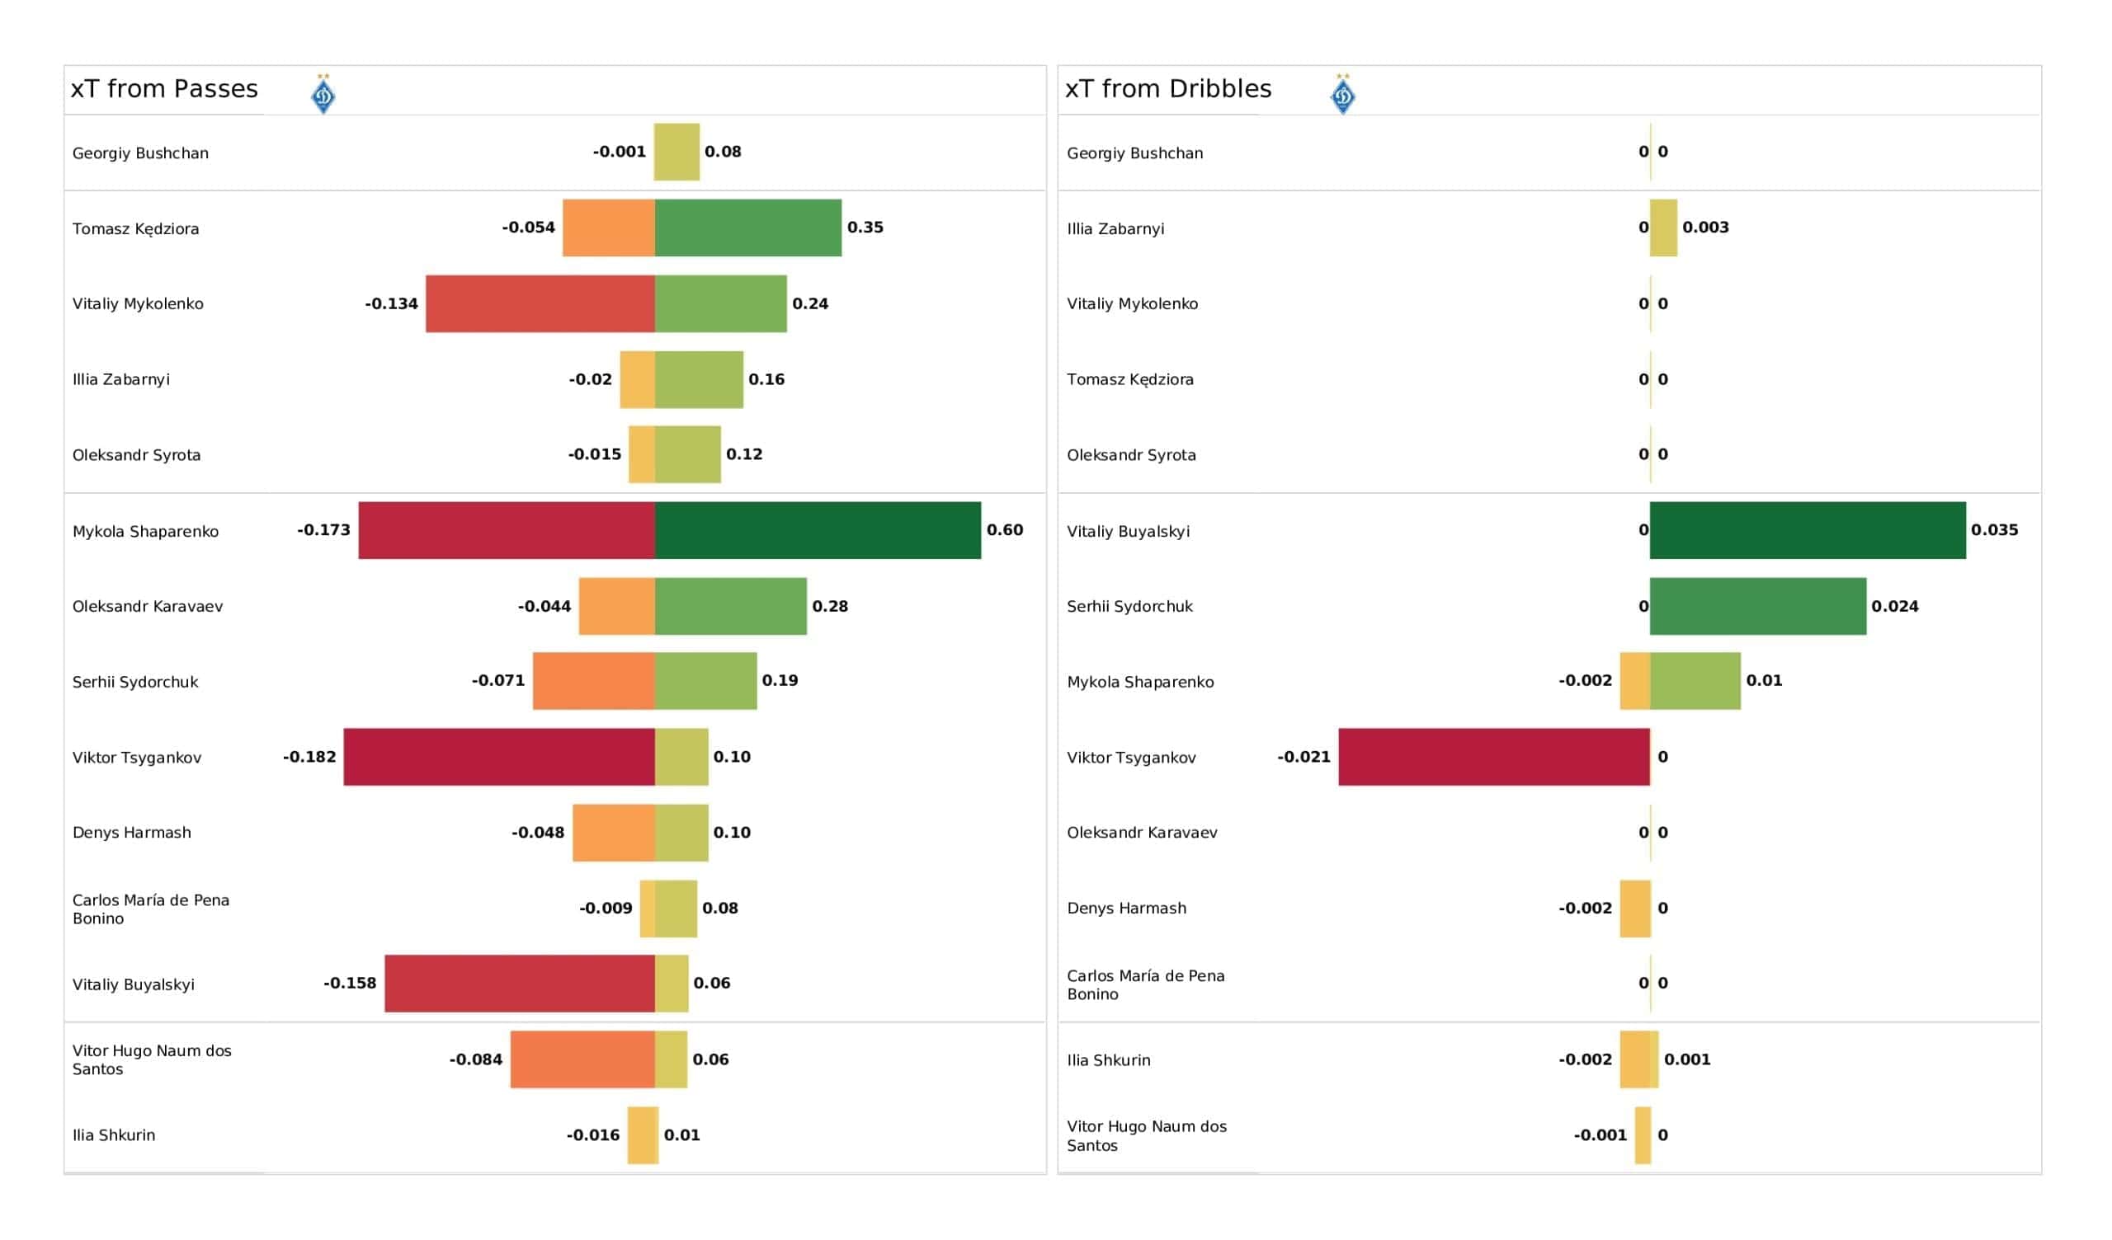2112x1240 pixels.
Task: Click Ilia Shkurin's name in the dribbles panel
Action: coord(1108,1060)
